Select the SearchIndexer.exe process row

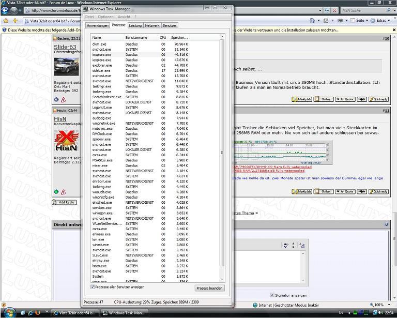(x=140, y=97)
